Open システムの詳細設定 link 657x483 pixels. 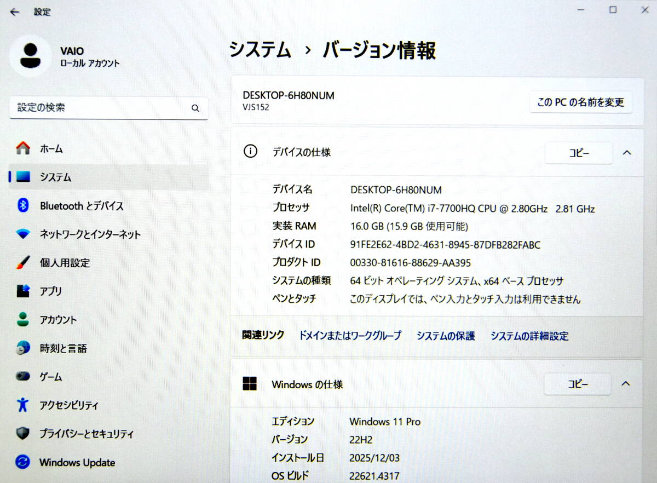pyautogui.click(x=530, y=336)
